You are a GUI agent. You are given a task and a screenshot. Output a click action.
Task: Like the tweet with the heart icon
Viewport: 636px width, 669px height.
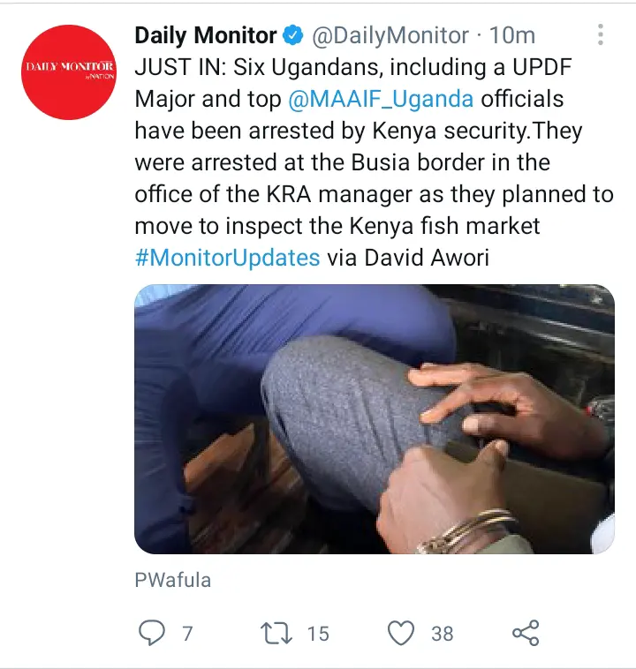[401, 633]
